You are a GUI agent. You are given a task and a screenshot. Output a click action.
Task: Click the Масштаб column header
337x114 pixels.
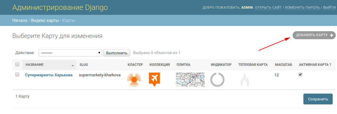[x=283, y=65]
